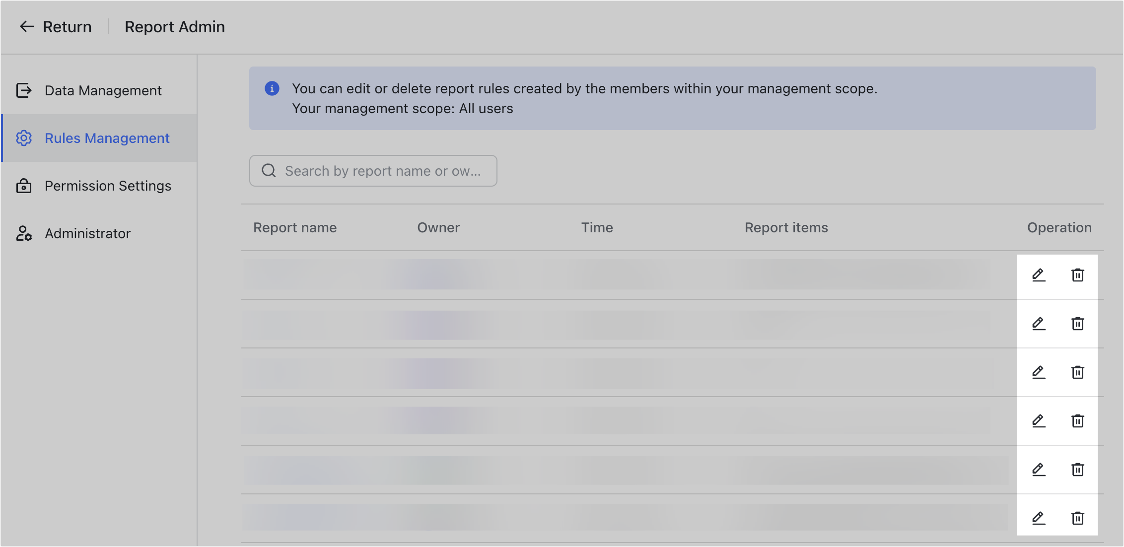
Task: Click the Report name column header
Action: [x=295, y=227]
